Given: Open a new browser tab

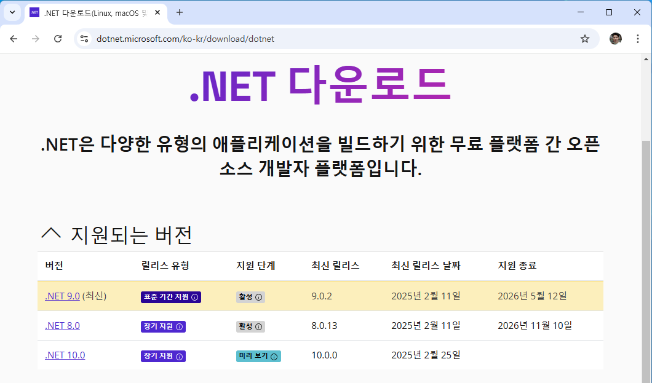Looking at the screenshot, I should pos(178,12).
